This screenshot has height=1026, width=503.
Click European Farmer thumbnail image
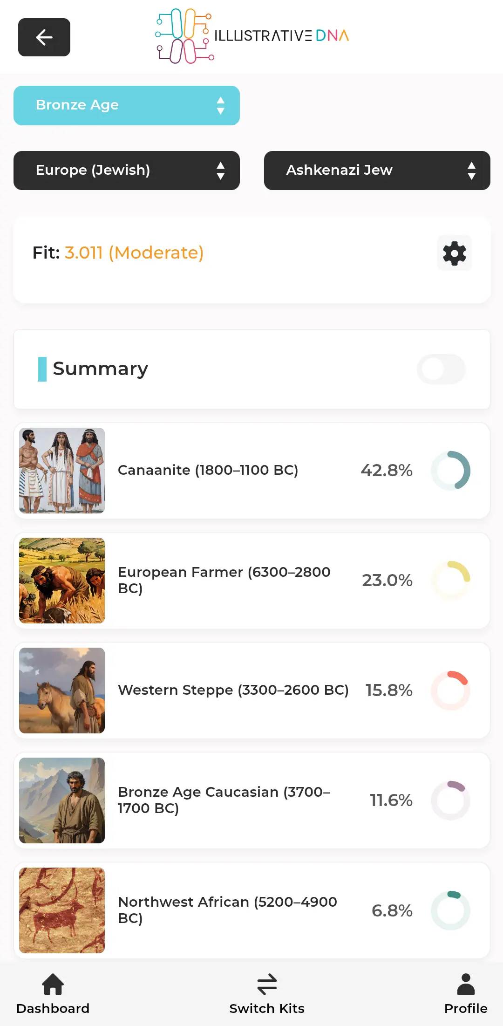[62, 581]
